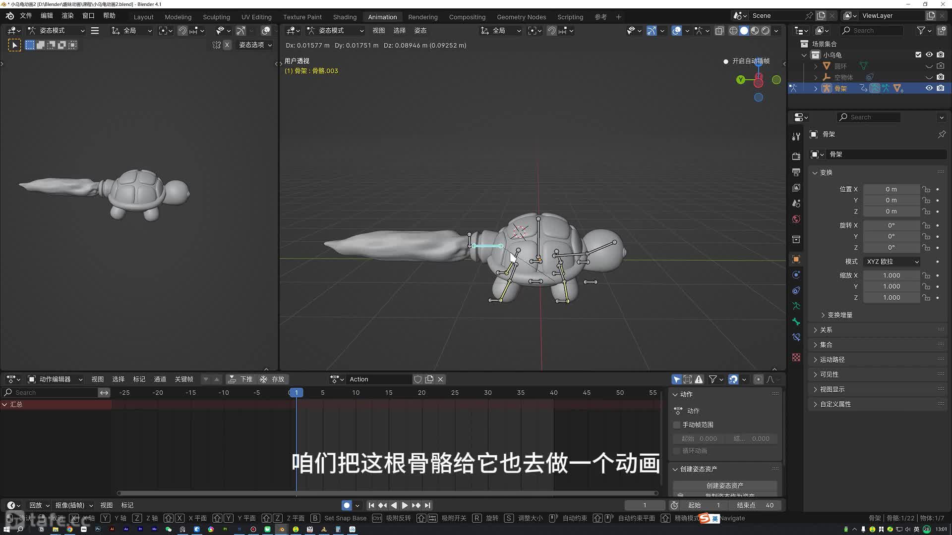Click the 存放 stash button
Screen dimensions: 952x535
coord(272,379)
